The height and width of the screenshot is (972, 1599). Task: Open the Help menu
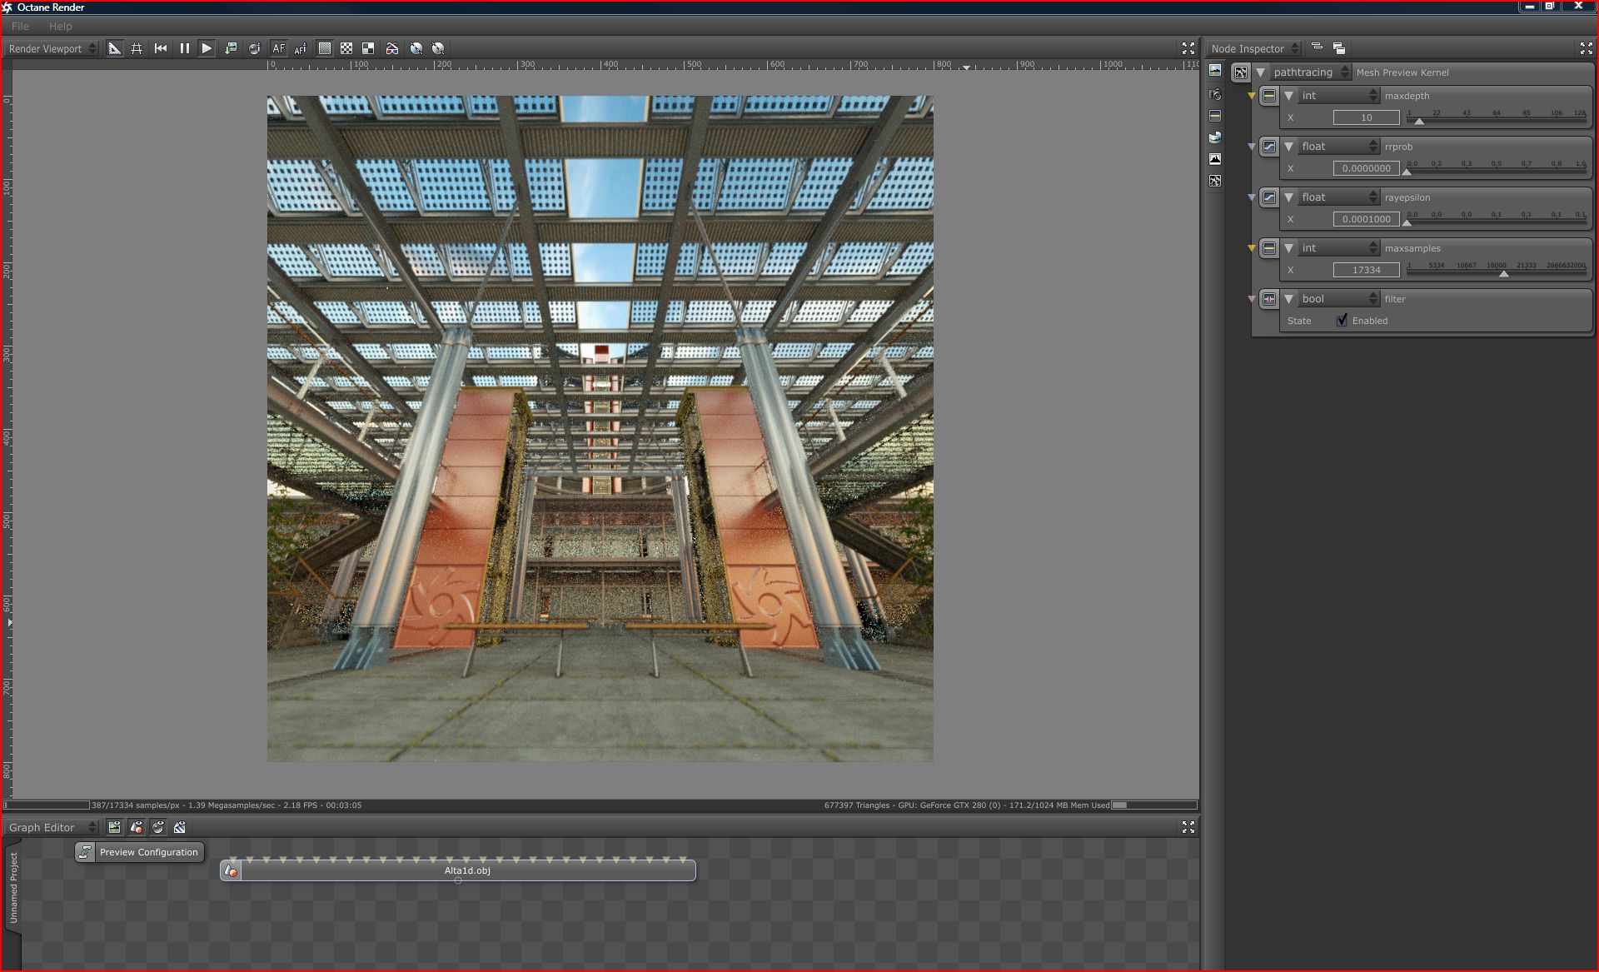60,26
